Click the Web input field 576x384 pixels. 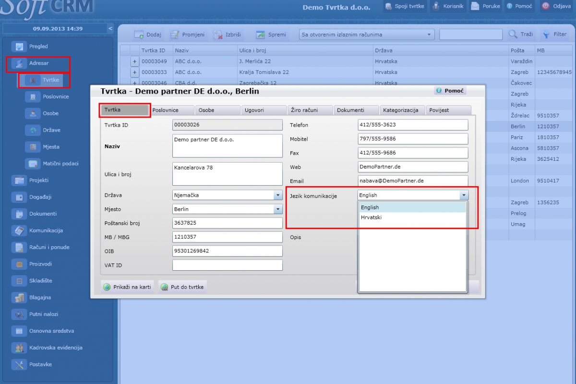[x=413, y=167]
